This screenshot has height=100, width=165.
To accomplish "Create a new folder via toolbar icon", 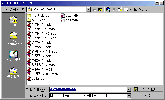I will [120, 10].
